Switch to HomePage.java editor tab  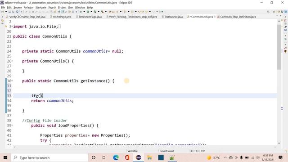[61, 17]
